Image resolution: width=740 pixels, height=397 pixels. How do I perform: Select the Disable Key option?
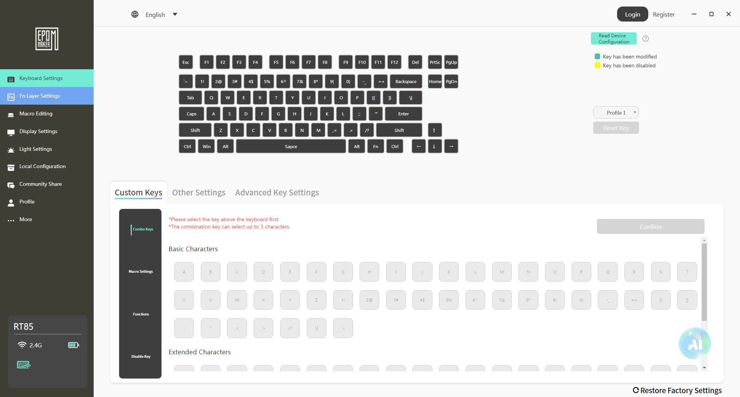[141, 357]
